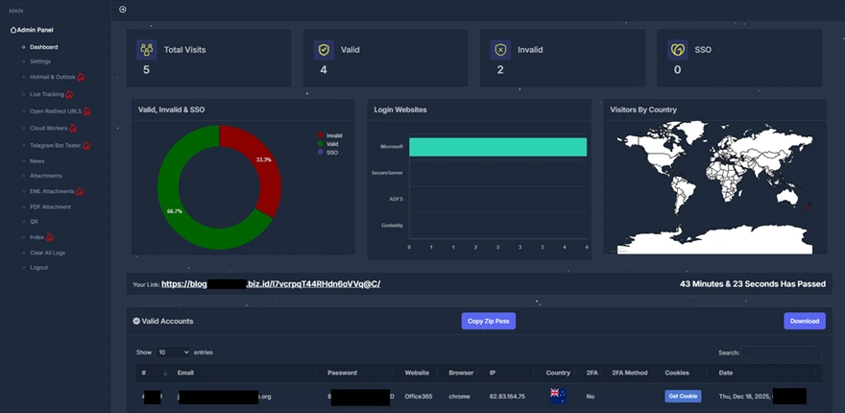Click the Valid shield icon in stats card
Image resolution: width=845 pixels, height=413 pixels.
(x=324, y=50)
